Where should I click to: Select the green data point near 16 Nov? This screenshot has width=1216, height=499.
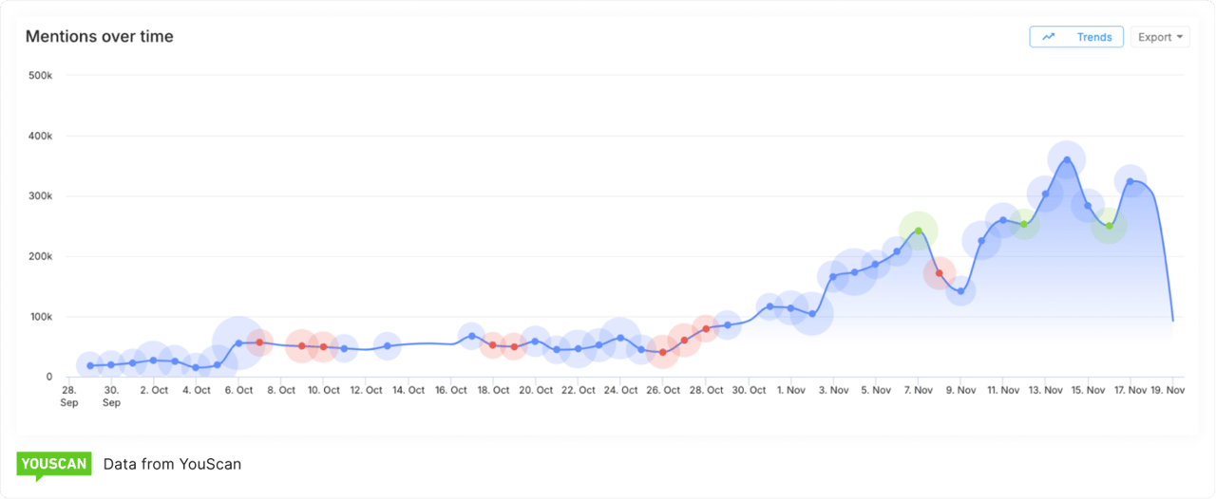coord(1109,226)
